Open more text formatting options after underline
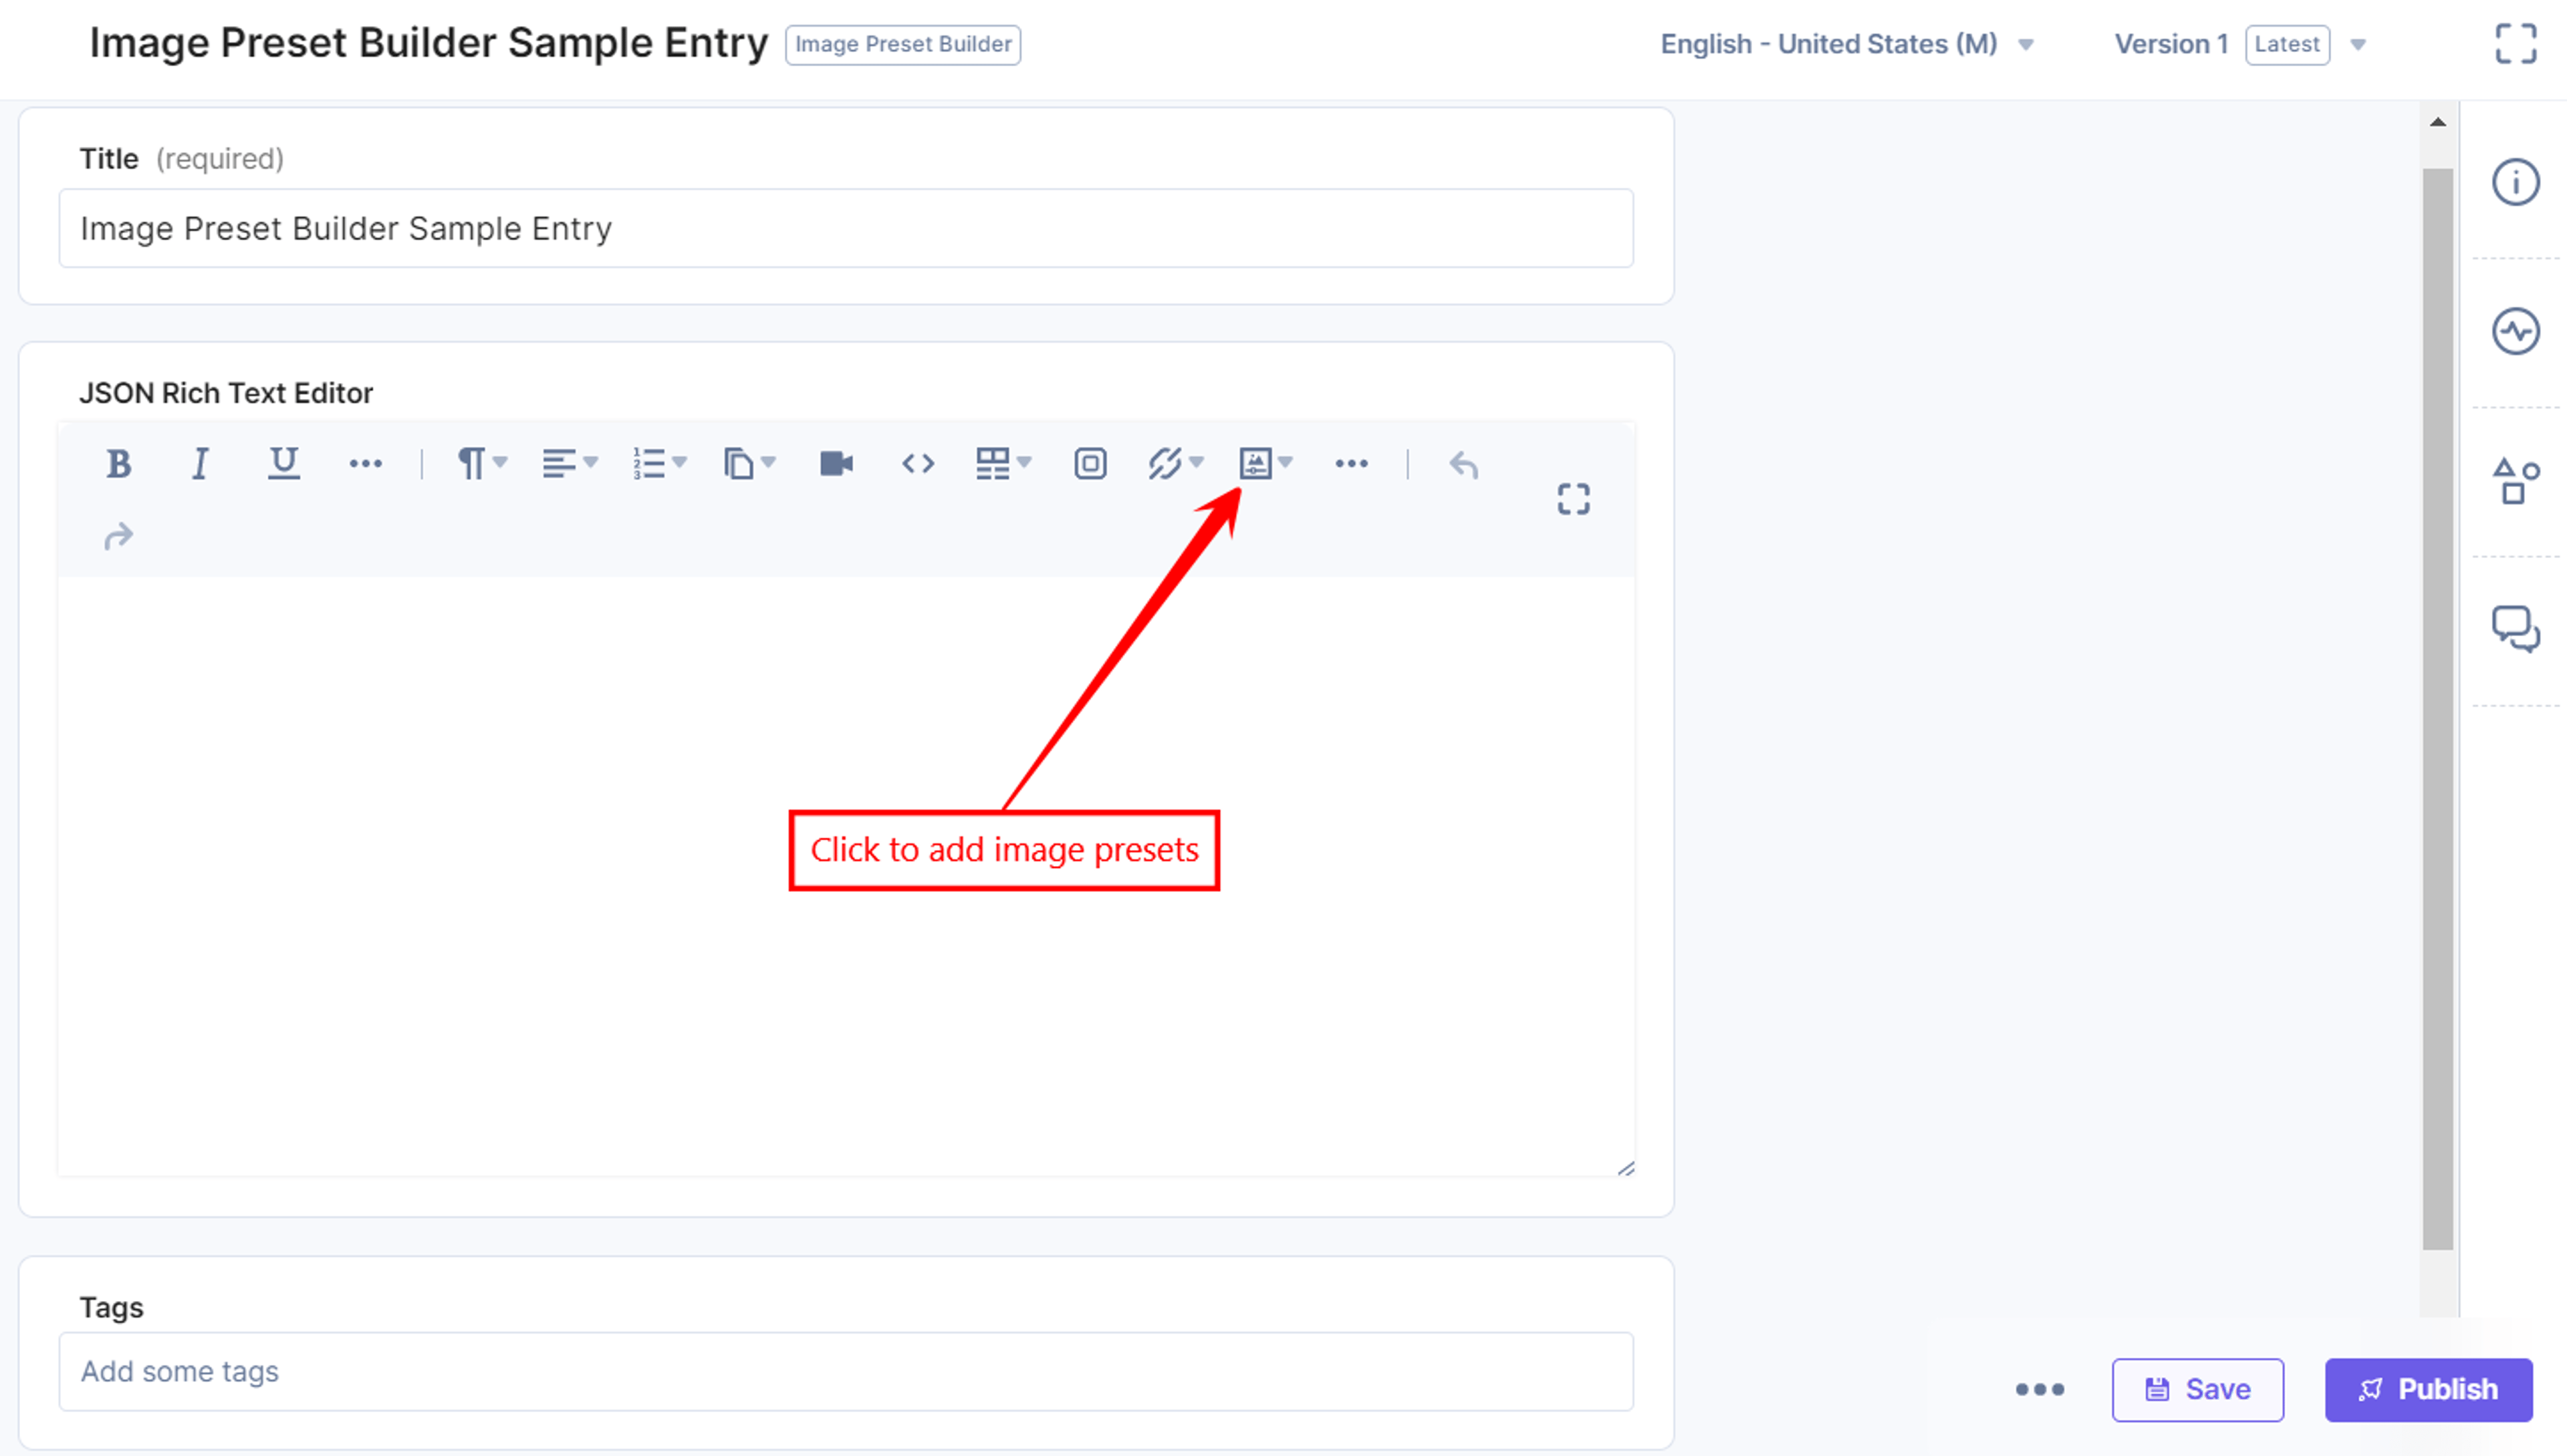The width and height of the screenshot is (2567, 1456). click(365, 463)
